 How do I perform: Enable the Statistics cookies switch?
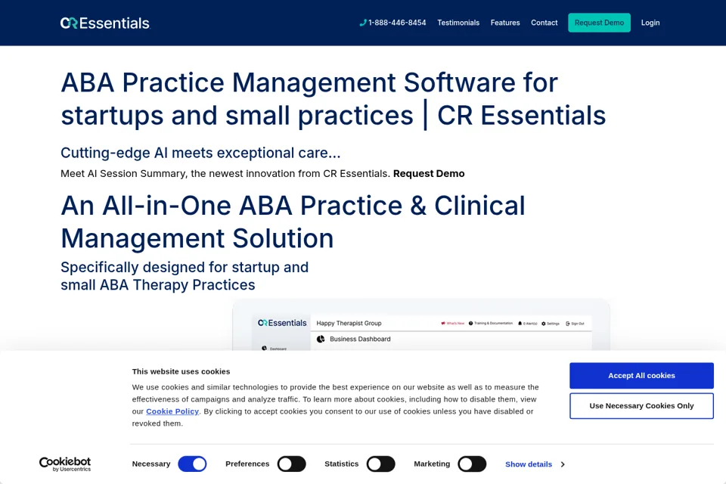[x=380, y=464]
